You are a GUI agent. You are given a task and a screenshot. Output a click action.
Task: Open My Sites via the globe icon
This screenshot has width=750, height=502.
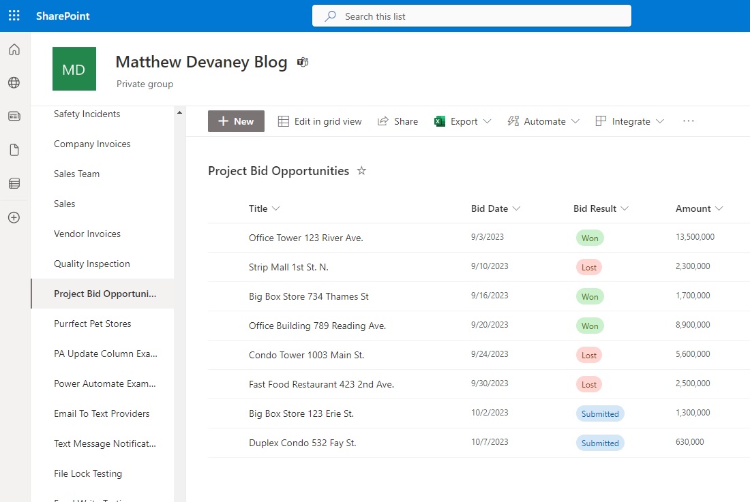pos(14,82)
